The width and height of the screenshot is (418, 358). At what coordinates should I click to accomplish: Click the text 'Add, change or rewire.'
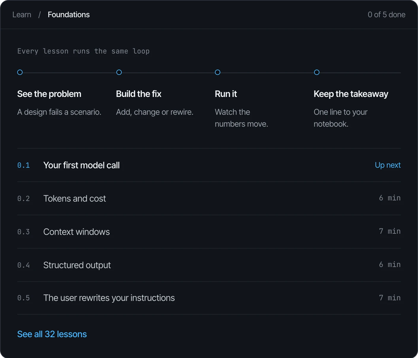155,112
